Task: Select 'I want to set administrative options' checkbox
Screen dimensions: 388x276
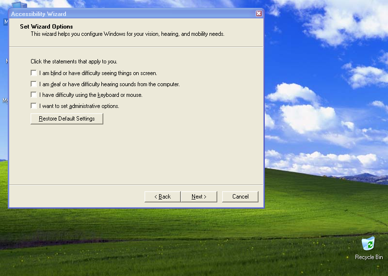Action: (x=33, y=106)
